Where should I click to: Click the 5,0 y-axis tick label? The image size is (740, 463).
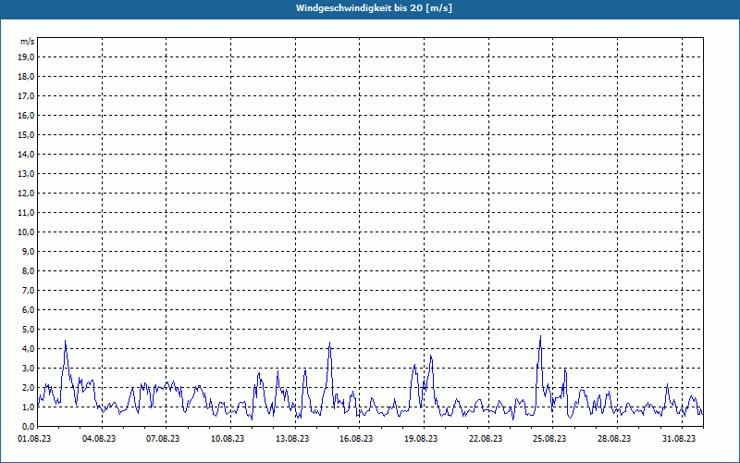[27, 329]
